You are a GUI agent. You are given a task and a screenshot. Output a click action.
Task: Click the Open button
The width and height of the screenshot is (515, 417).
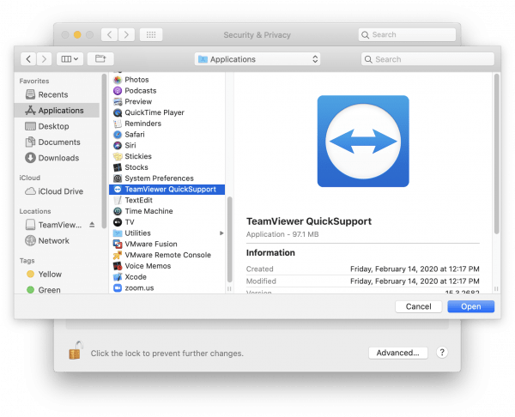click(470, 306)
